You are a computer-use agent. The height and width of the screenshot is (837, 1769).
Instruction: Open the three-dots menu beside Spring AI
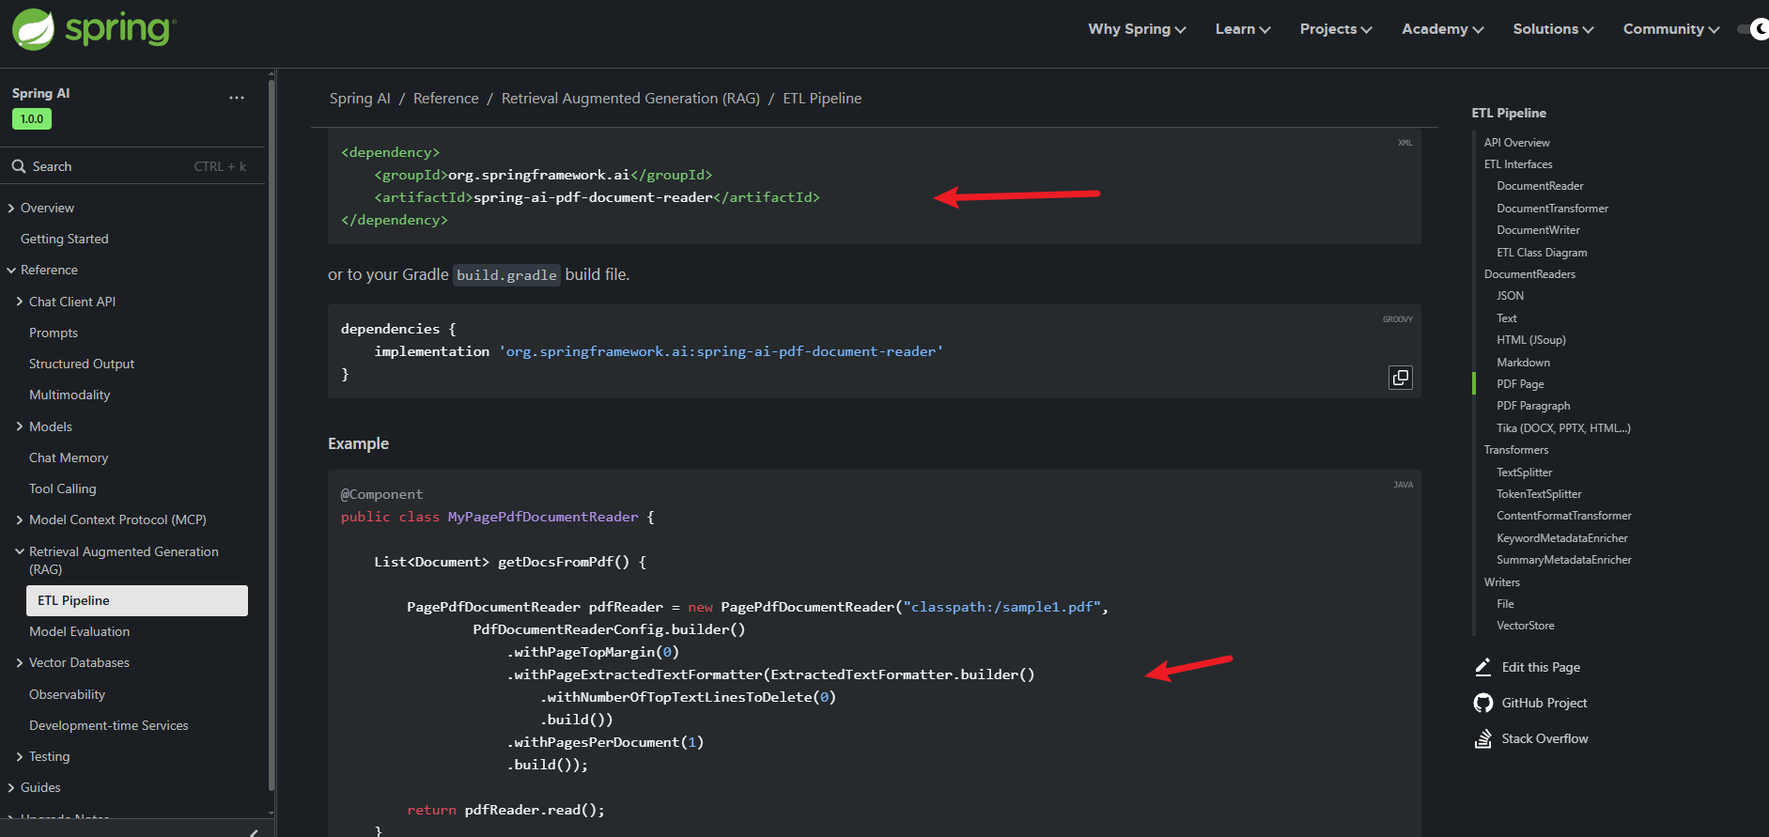(x=237, y=98)
